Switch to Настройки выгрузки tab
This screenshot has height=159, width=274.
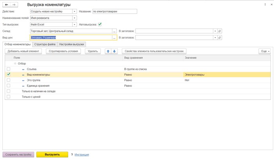pyautogui.click(x=72, y=44)
